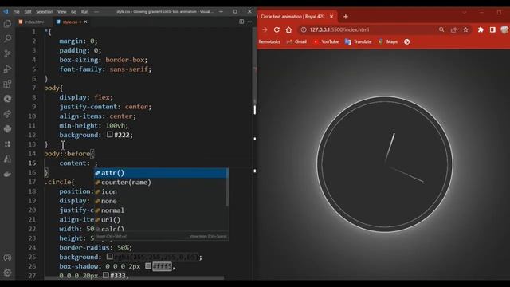The width and height of the screenshot is (510, 287).
Task: Close the Circle text animation tab
Action: 331,16
